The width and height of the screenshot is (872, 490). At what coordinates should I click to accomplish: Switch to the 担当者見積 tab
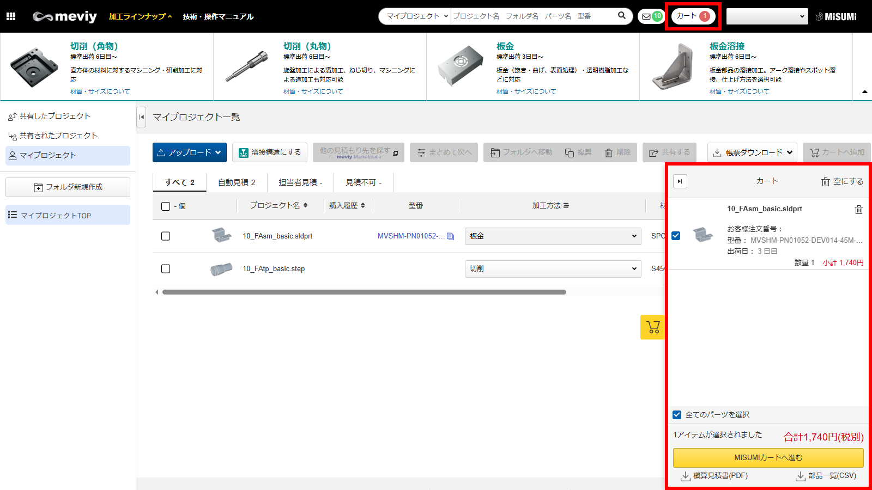[x=300, y=182]
